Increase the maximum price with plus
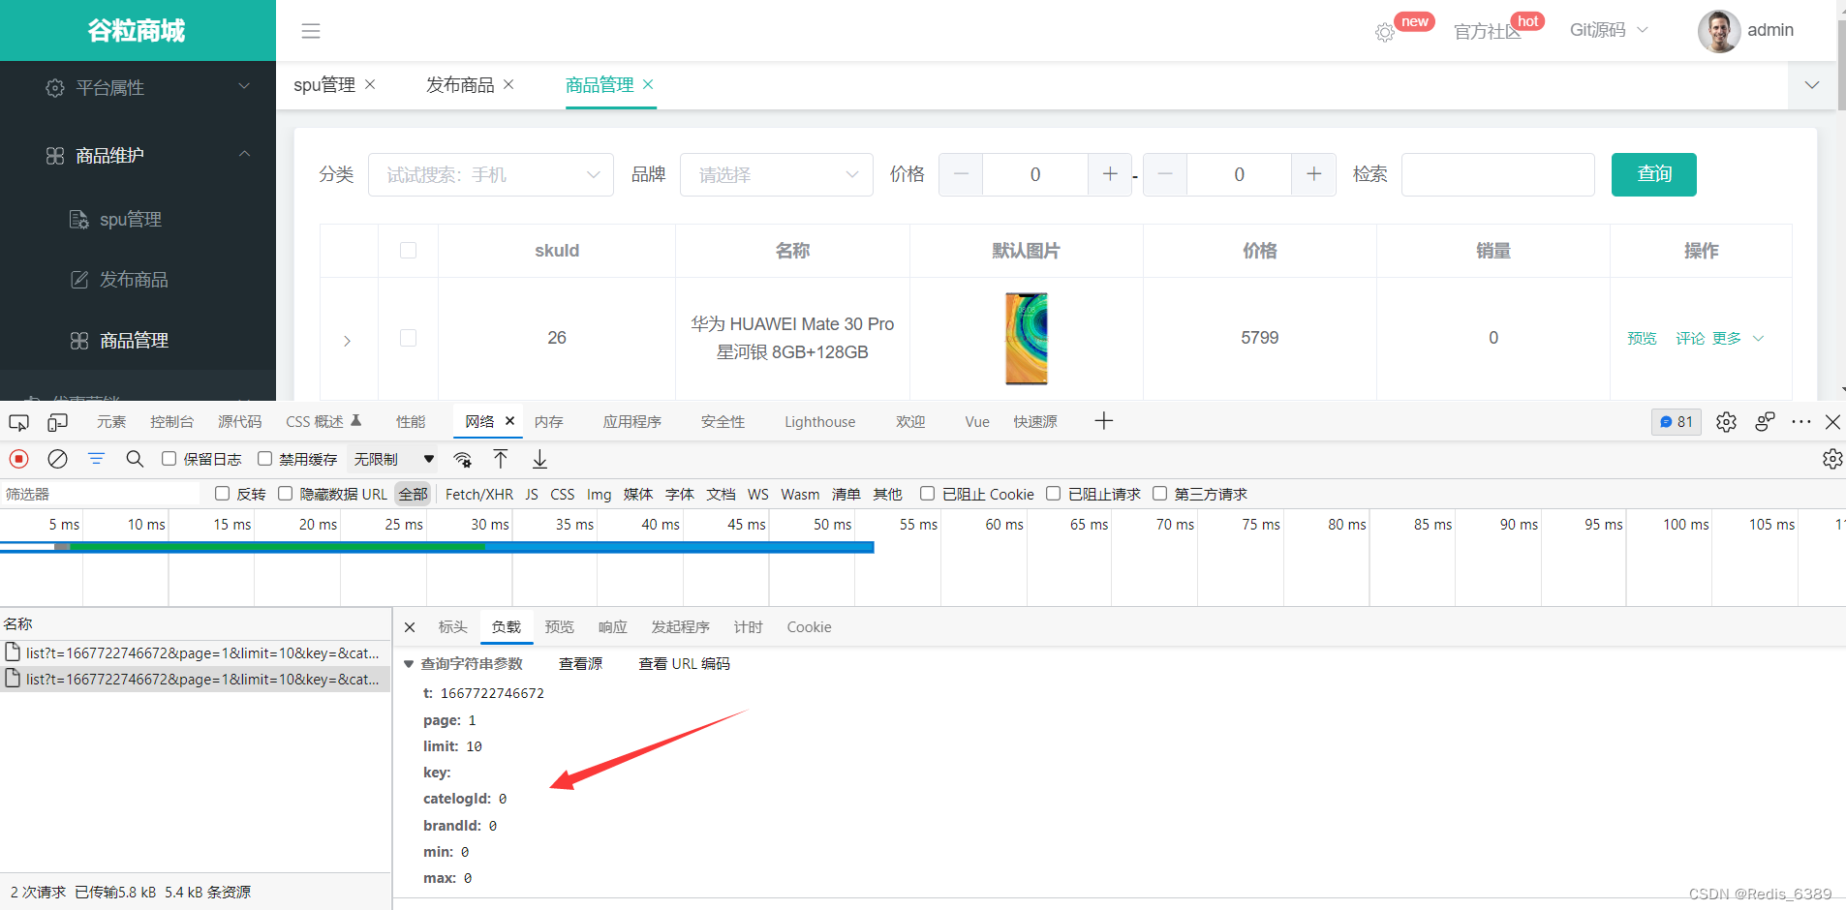Viewport: 1846px width, 910px height. 1313,174
